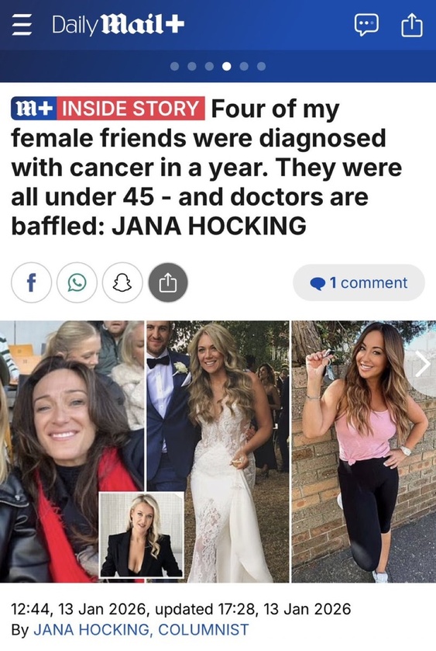Viewport: 436px width, 651px height.
Task: Tap the comments speech bubble icon in header
Action: pos(366,25)
